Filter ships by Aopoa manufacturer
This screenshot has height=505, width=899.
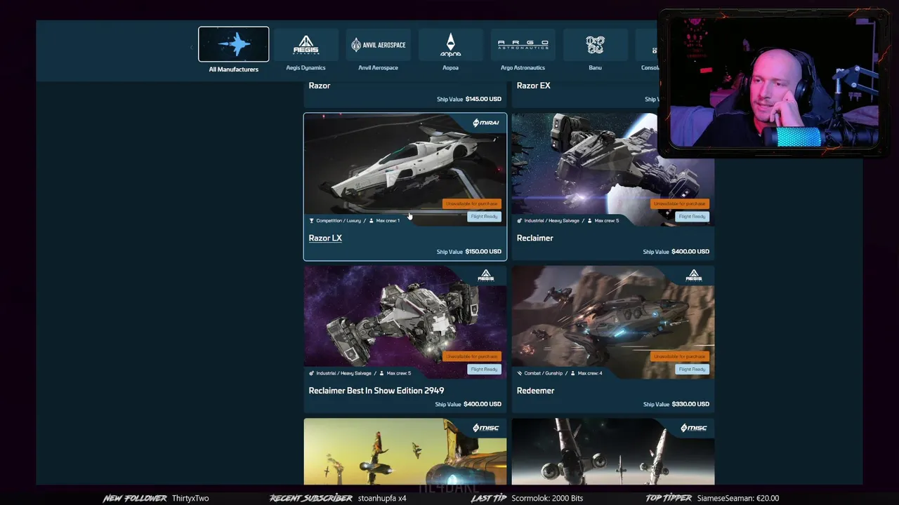click(450, 50)
